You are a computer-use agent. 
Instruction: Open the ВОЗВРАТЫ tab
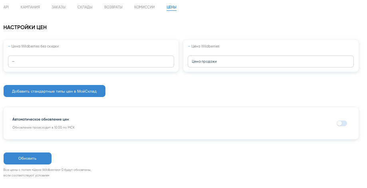click(113, 7)
